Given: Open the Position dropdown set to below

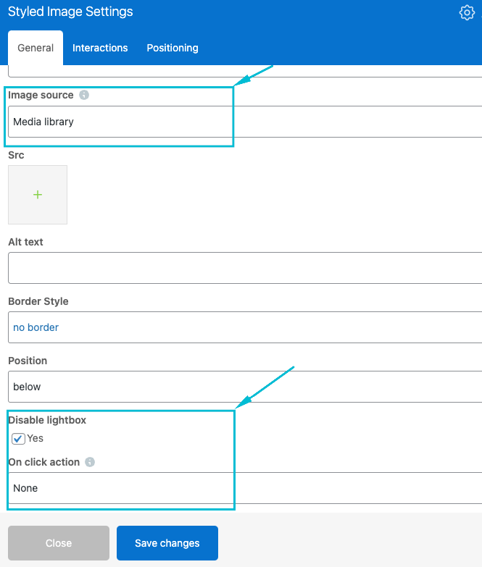Looking at the screenshot, I should (245, 387).
